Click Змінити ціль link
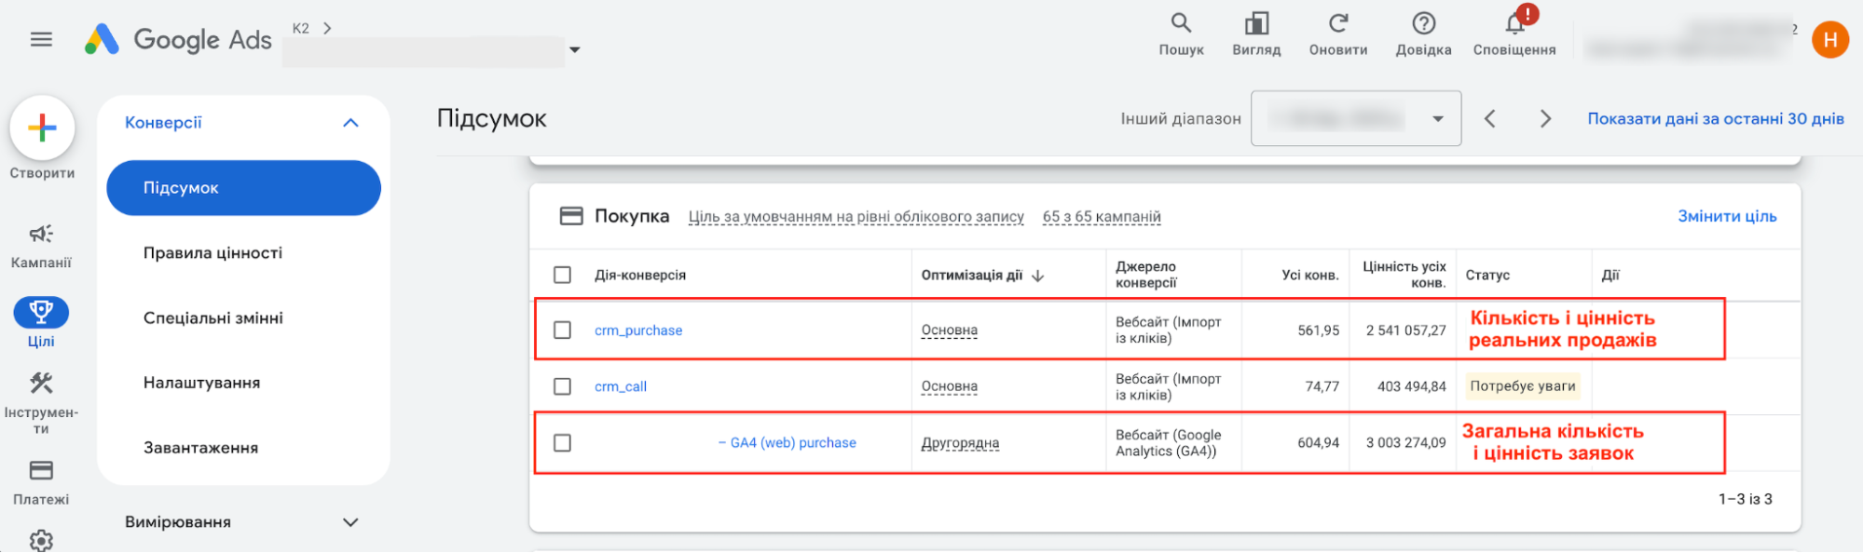Screen dimensions: 1863x553 (x=1727, y=216)
